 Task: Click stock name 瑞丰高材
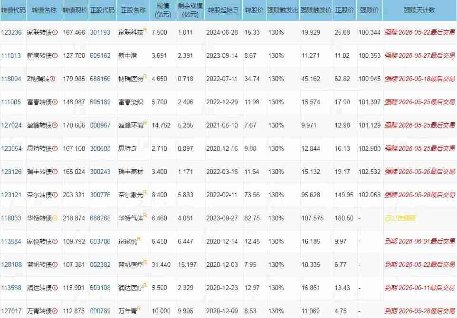[131, 172]
